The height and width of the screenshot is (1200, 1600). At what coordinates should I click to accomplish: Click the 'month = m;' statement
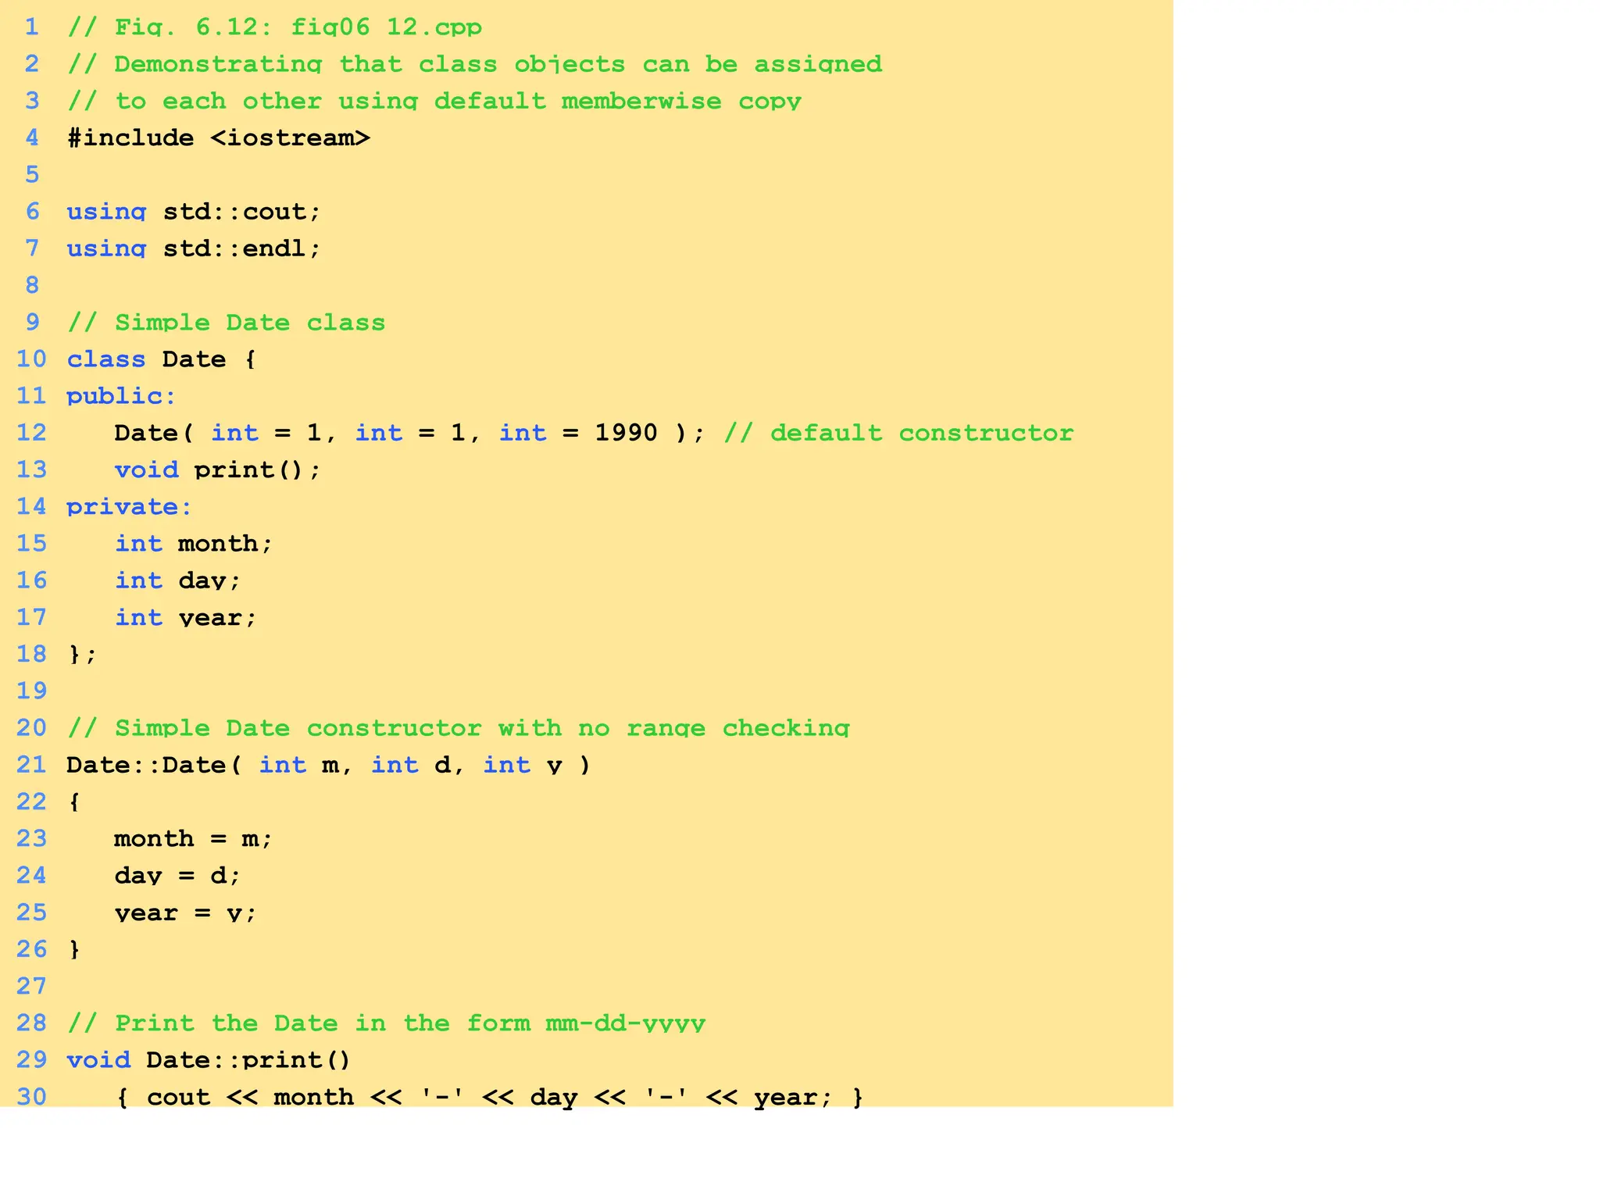coord(193,839)
